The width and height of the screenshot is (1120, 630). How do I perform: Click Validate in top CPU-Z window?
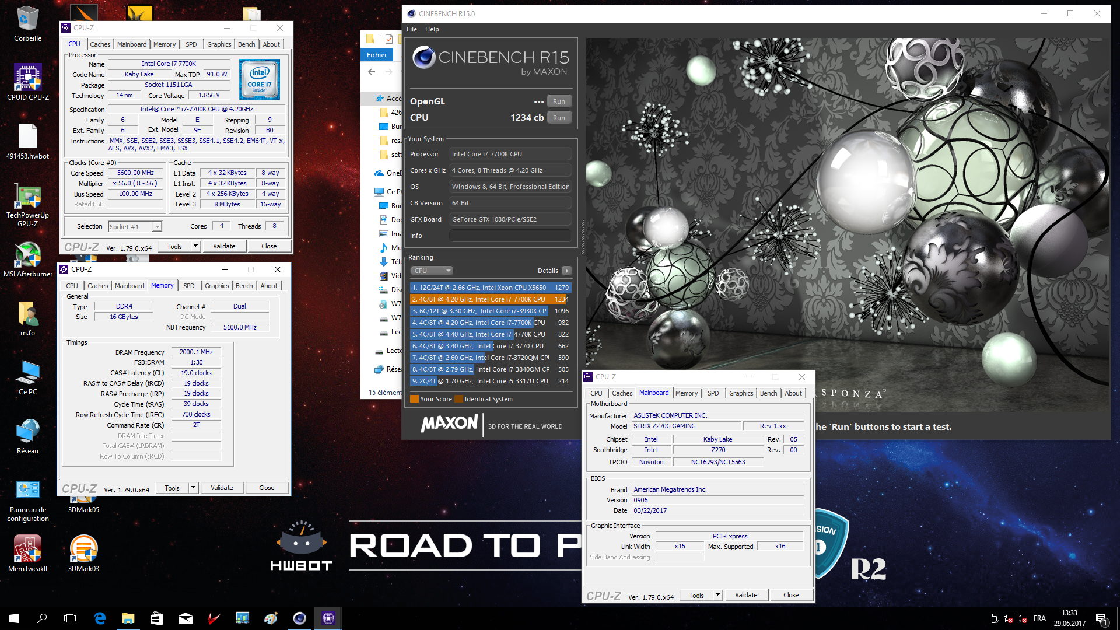224,246
